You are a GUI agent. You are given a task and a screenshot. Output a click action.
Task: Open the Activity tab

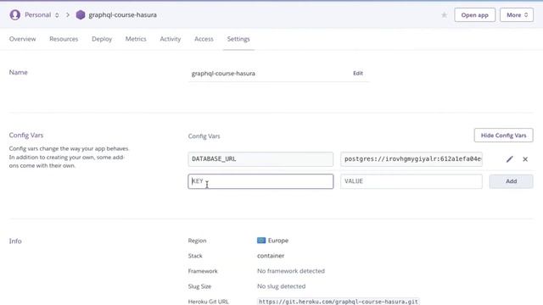[171, 39]
